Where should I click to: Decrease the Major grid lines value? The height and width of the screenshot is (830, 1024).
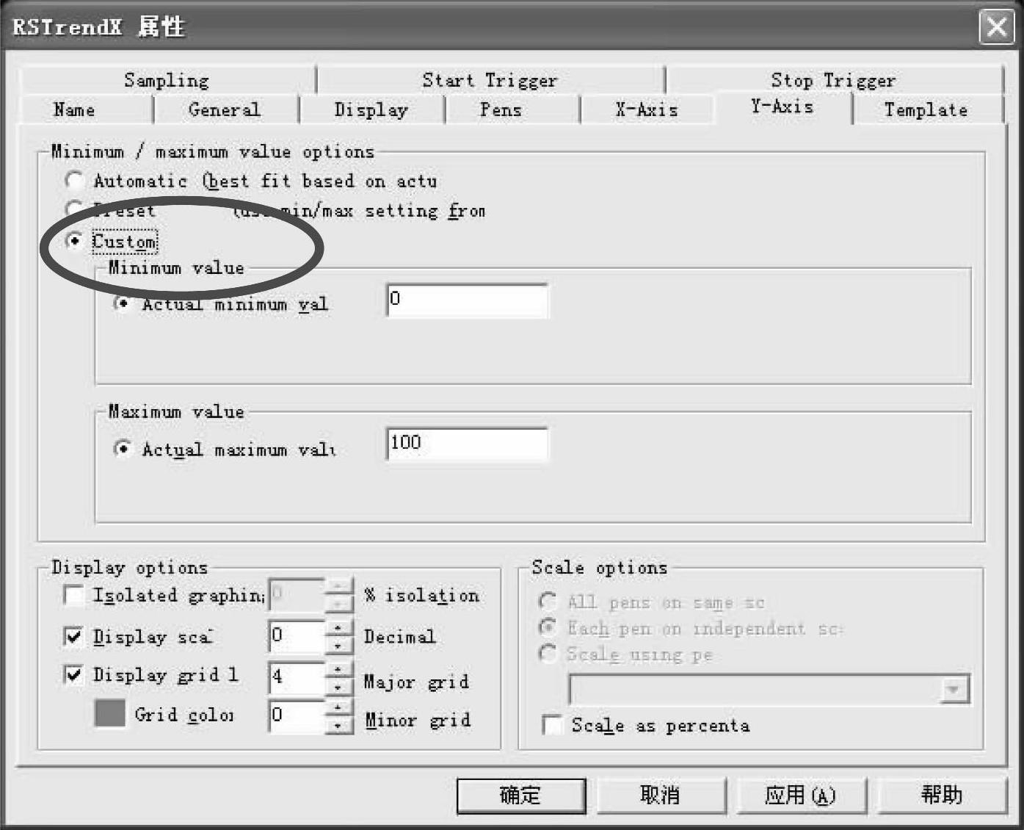[x=338, y=687]
